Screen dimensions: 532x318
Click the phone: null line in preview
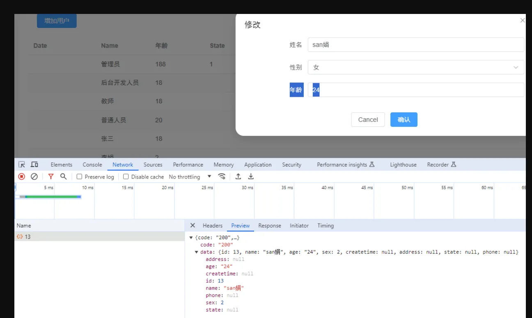tap(222, 295)
